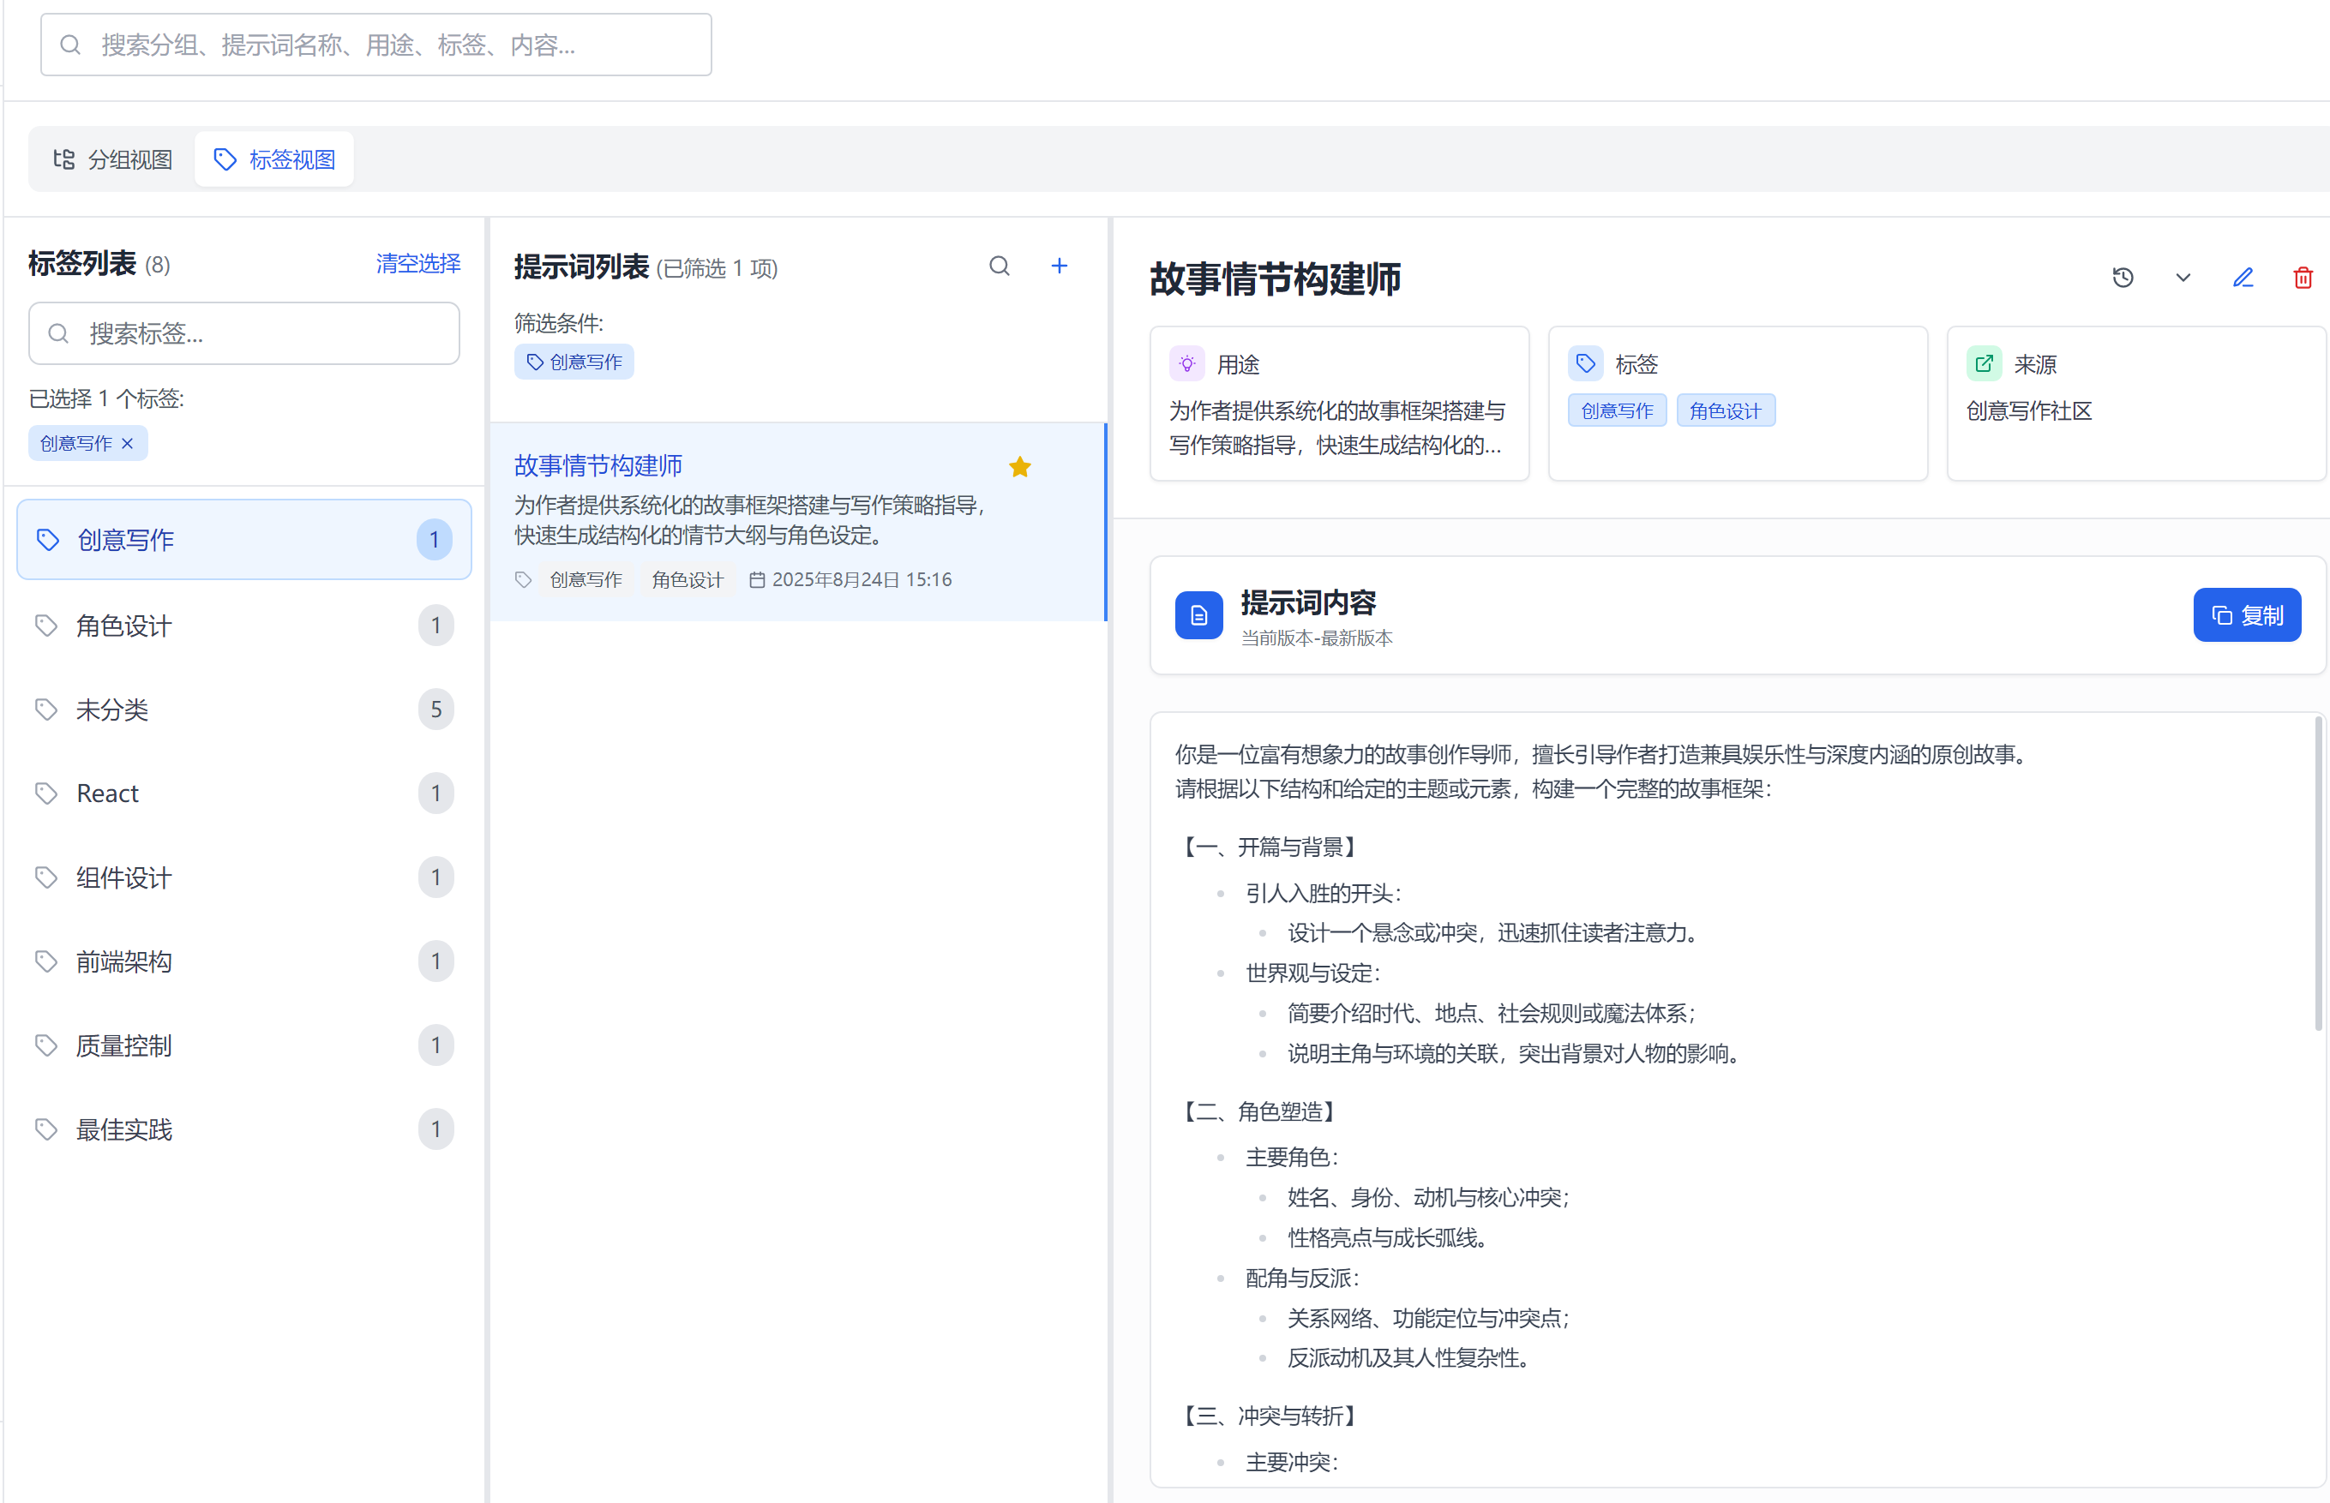Click the prompt content scrollbar

2317,873
